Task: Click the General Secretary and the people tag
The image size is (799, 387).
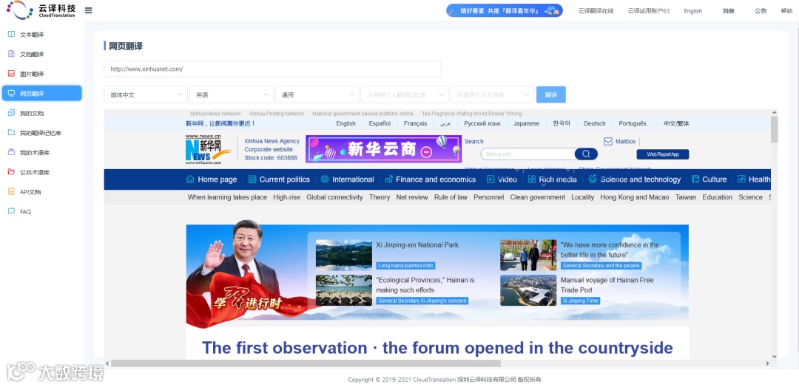Action: tap(601, 265)
